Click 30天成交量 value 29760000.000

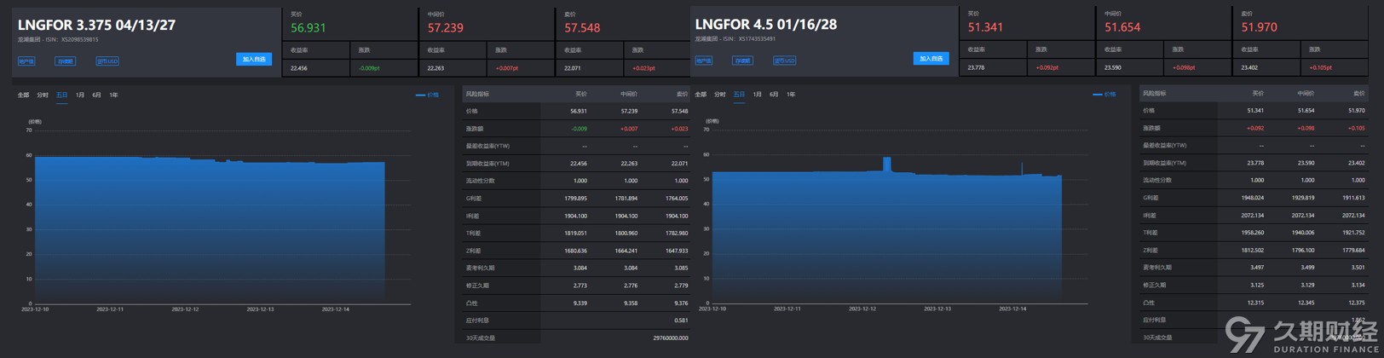point(670,338)
